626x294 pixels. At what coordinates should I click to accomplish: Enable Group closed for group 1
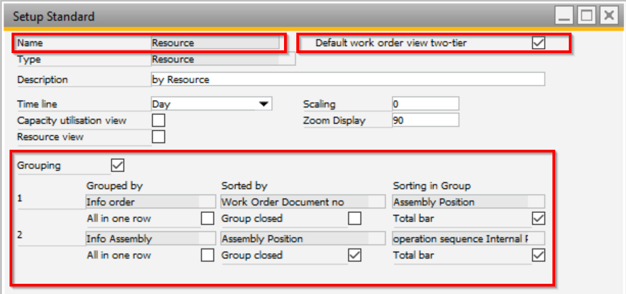[354, 218]
